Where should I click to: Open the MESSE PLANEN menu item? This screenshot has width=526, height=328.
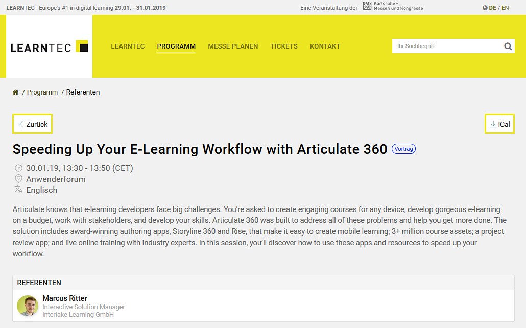(233, 46)
